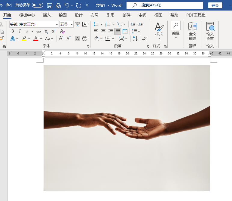Open the 布局 tab
This screenshot has height=201, width=232.
click(x=95, y=15)
